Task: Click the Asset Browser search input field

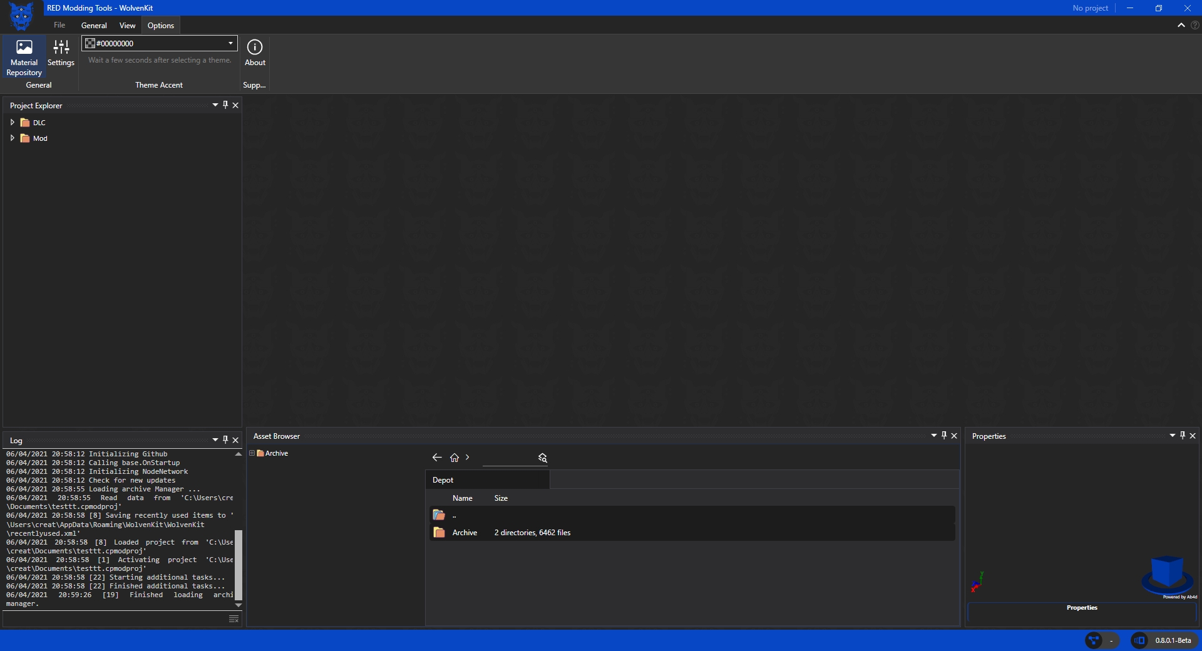Action: (x=508, y=458)
